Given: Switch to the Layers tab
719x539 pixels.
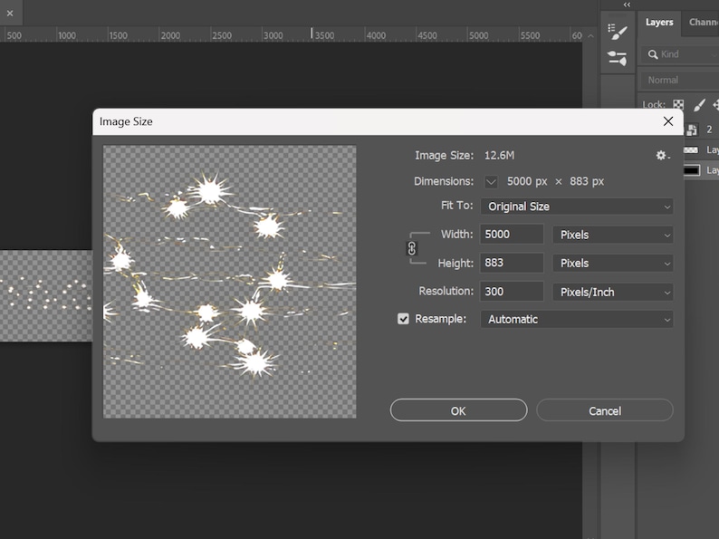Looking at the screenshot, I should (659, 22).
